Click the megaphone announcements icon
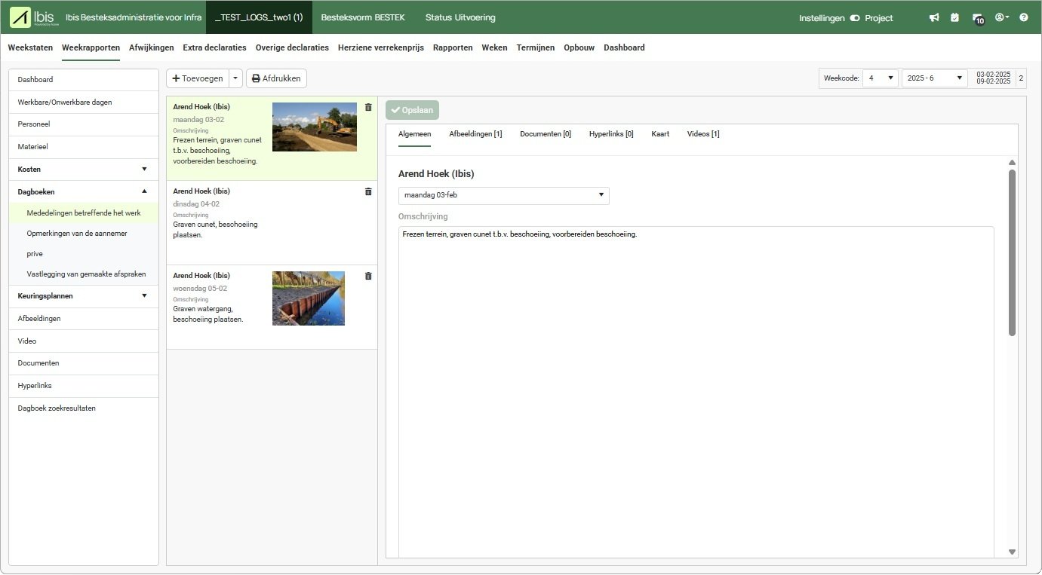Viewport: 1042px width, 575px height. tap(934, 17)
